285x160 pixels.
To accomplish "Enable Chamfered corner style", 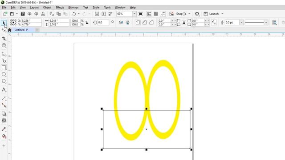I will click(x=151, y=23).
